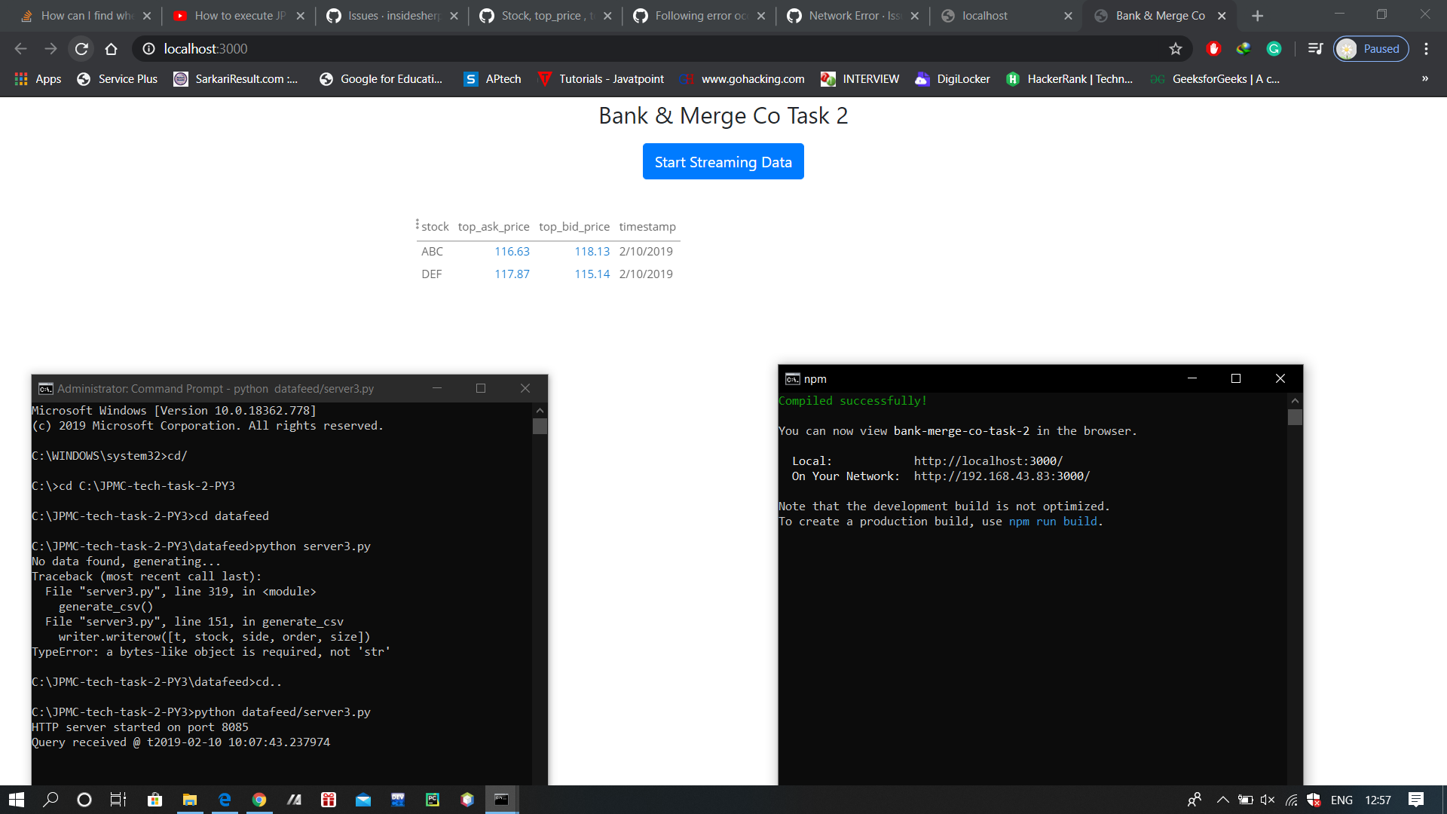
Task: Open the Chrome three-dot menu
Action: coord(1427,48)
